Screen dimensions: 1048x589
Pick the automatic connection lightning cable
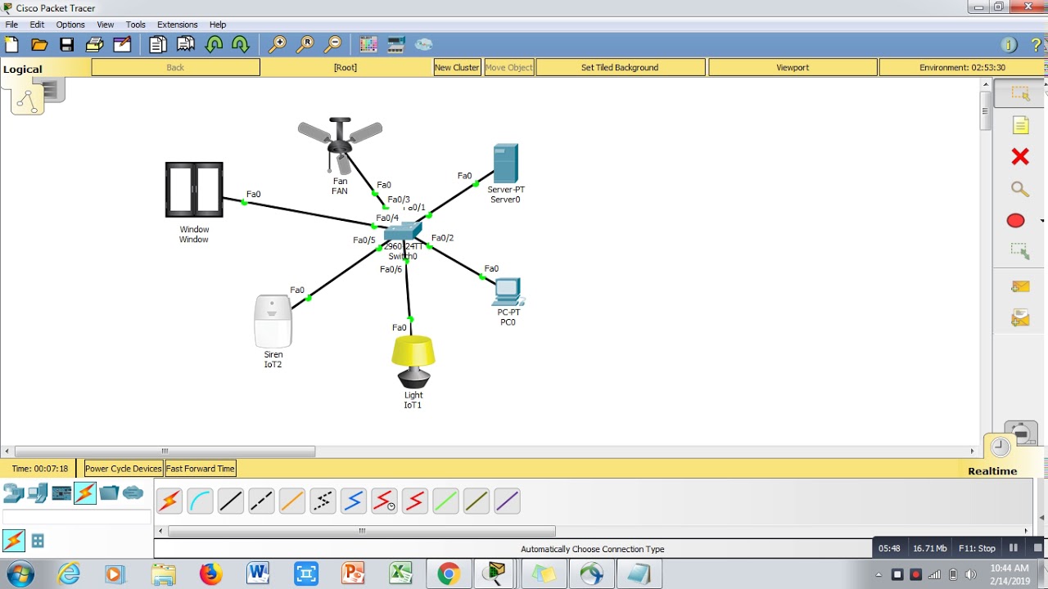click(169, 501)
